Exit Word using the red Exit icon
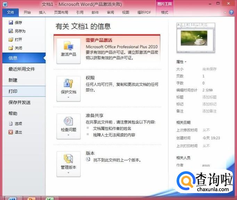237x200 pixels. [x=10, y=132]
